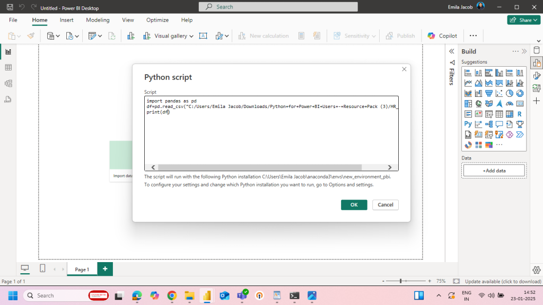Screen dimensions: 543x305
Task: Select the filled map visual
Action: (488, 104)
